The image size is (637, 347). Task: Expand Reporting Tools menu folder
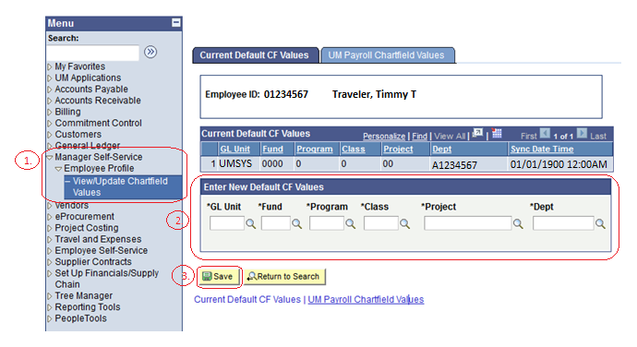(50, 307)
